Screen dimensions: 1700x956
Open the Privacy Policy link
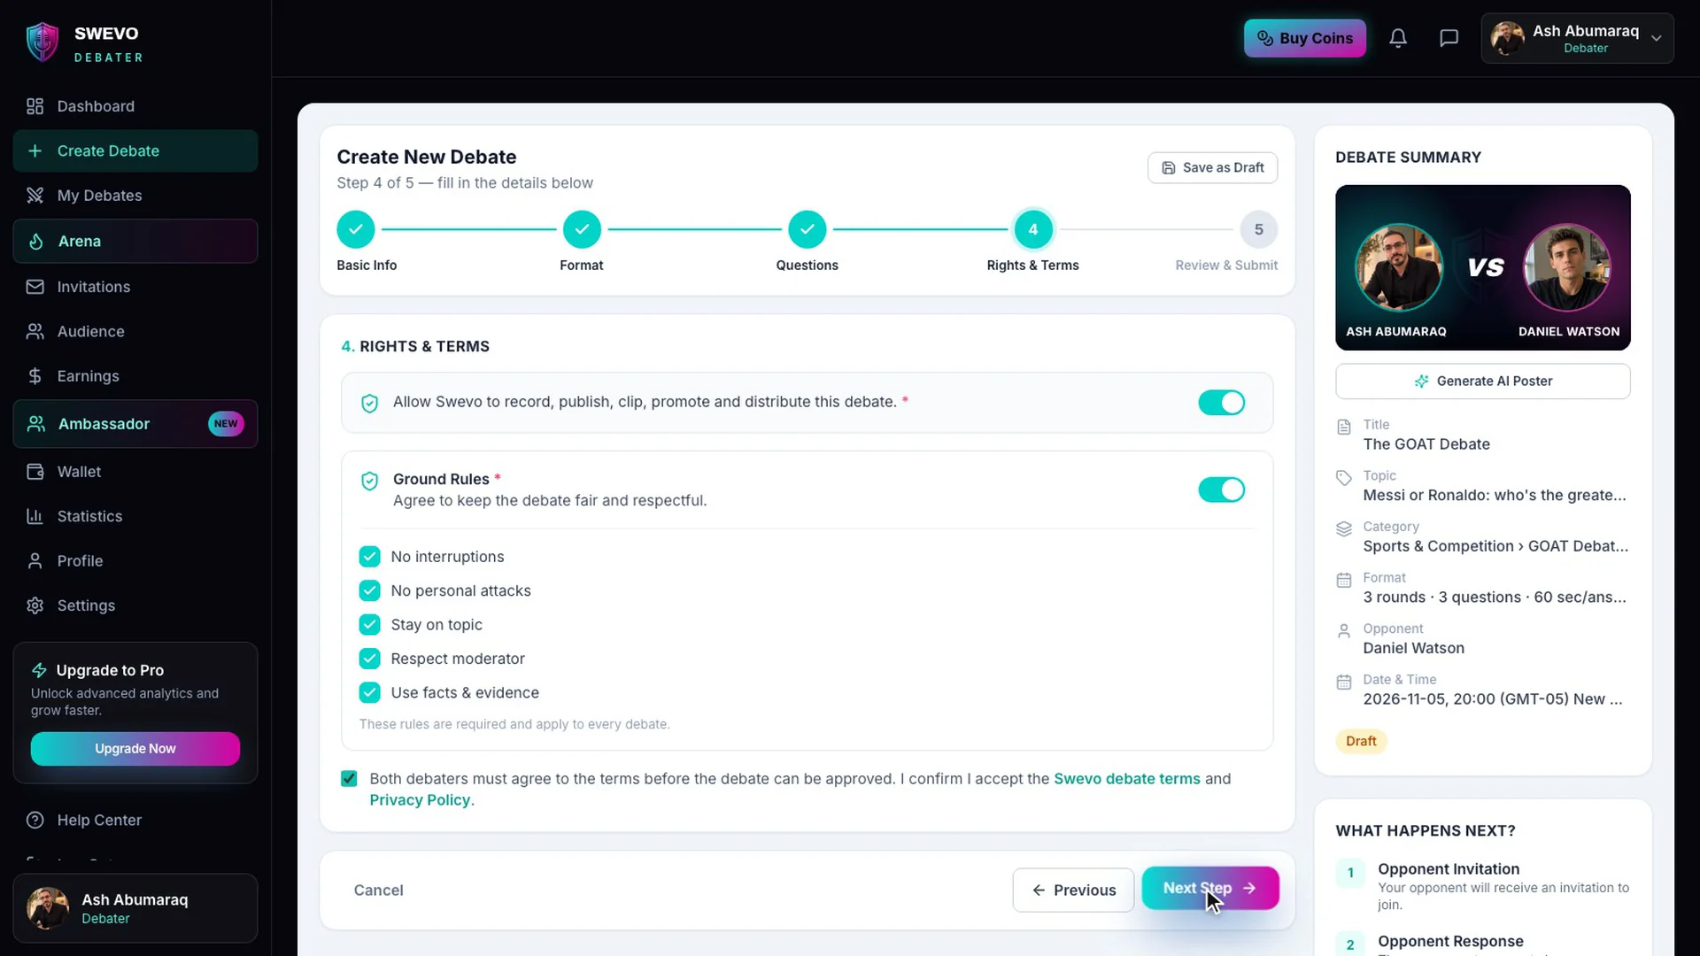(x=420, y=800)
